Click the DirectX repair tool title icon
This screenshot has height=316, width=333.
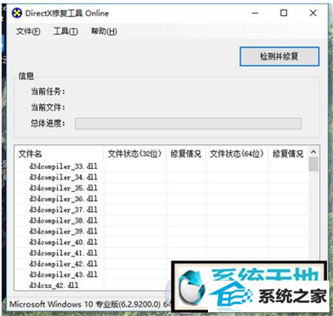(17, 13)
